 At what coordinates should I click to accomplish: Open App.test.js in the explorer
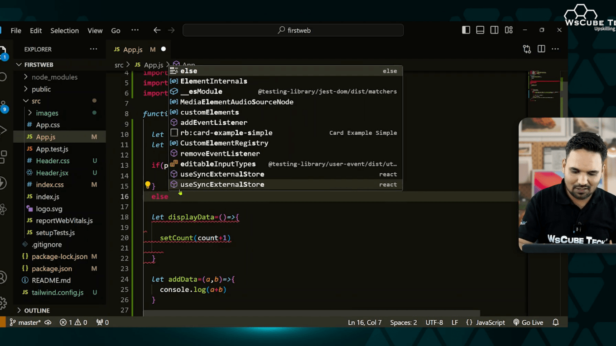pyautogui.click(x=52, y=149)
